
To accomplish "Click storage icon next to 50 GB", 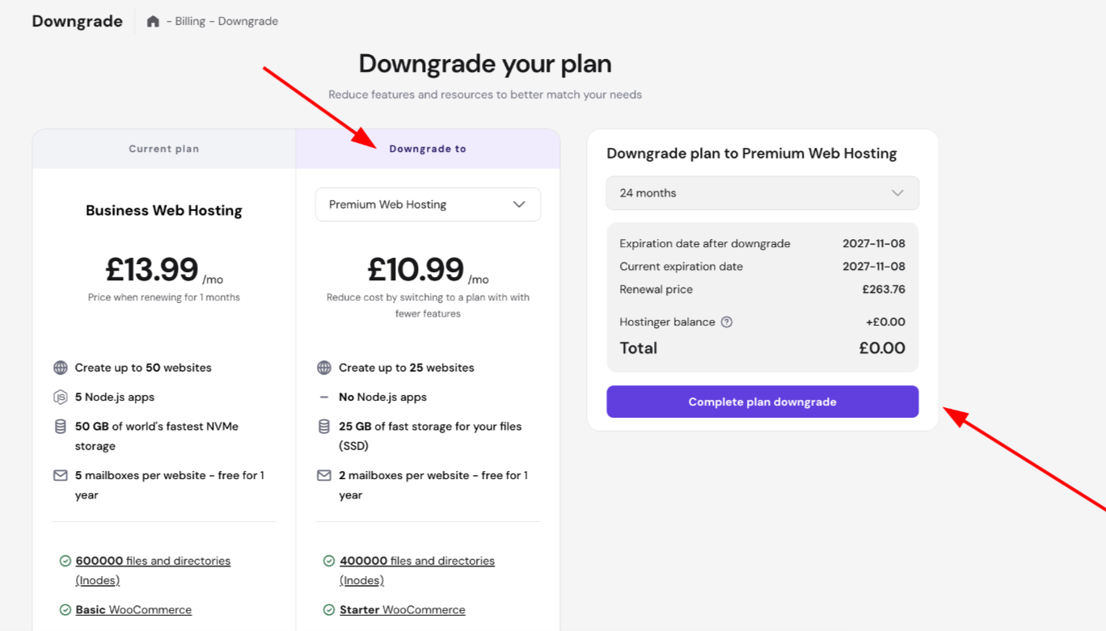I will [x=61, y=427].
